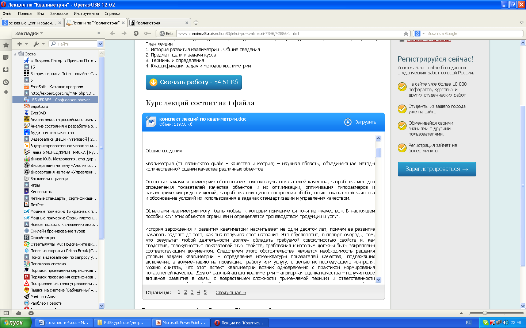526x328 pixels.
Task: Open the Вид menu
Action: (x=41, y=13)
